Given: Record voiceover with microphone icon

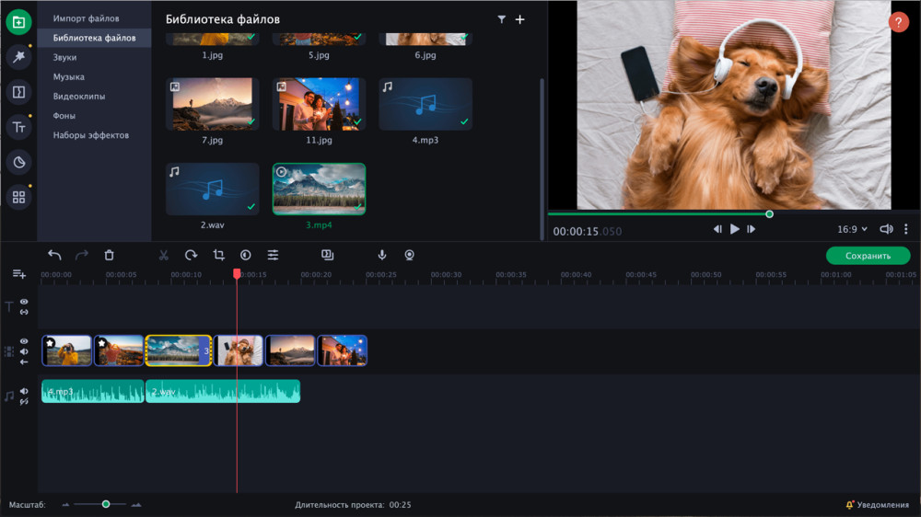Looking at the screenshot, I should tap(382, 255).
